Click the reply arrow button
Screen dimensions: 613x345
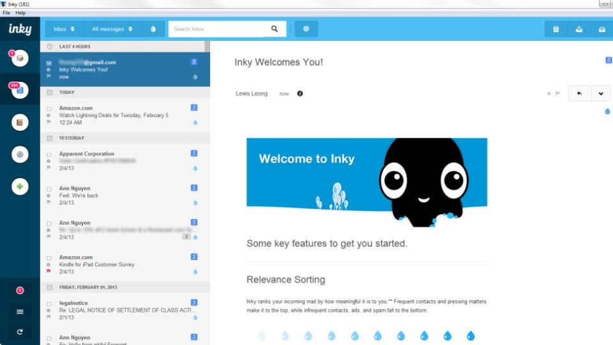579,93
